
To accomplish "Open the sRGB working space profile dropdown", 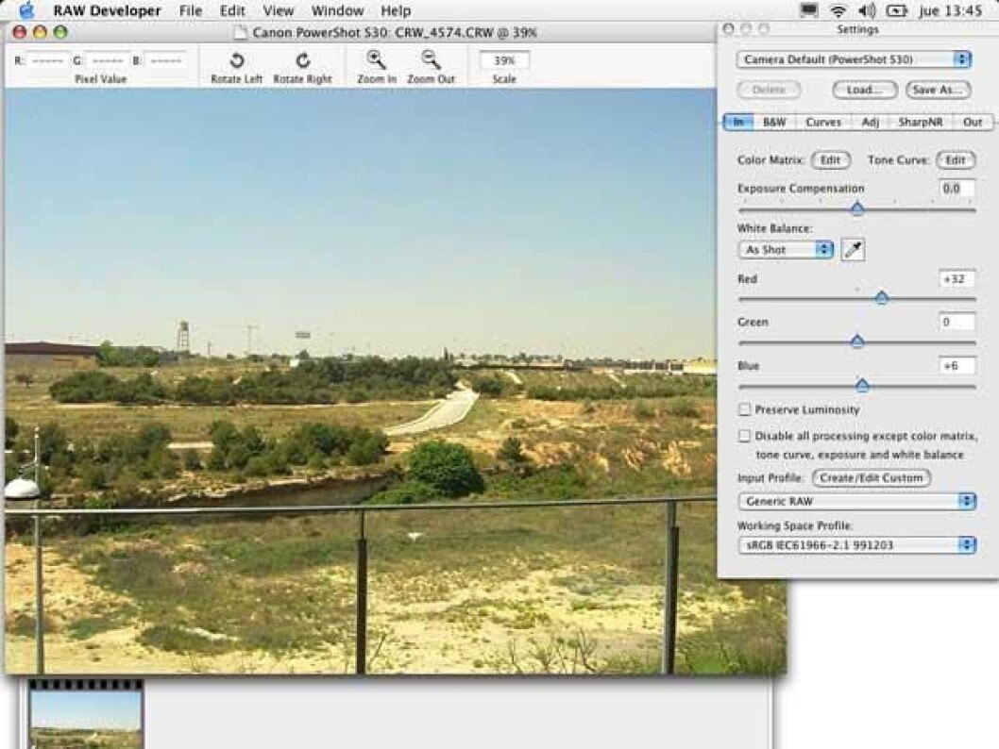I will (857, 545).
